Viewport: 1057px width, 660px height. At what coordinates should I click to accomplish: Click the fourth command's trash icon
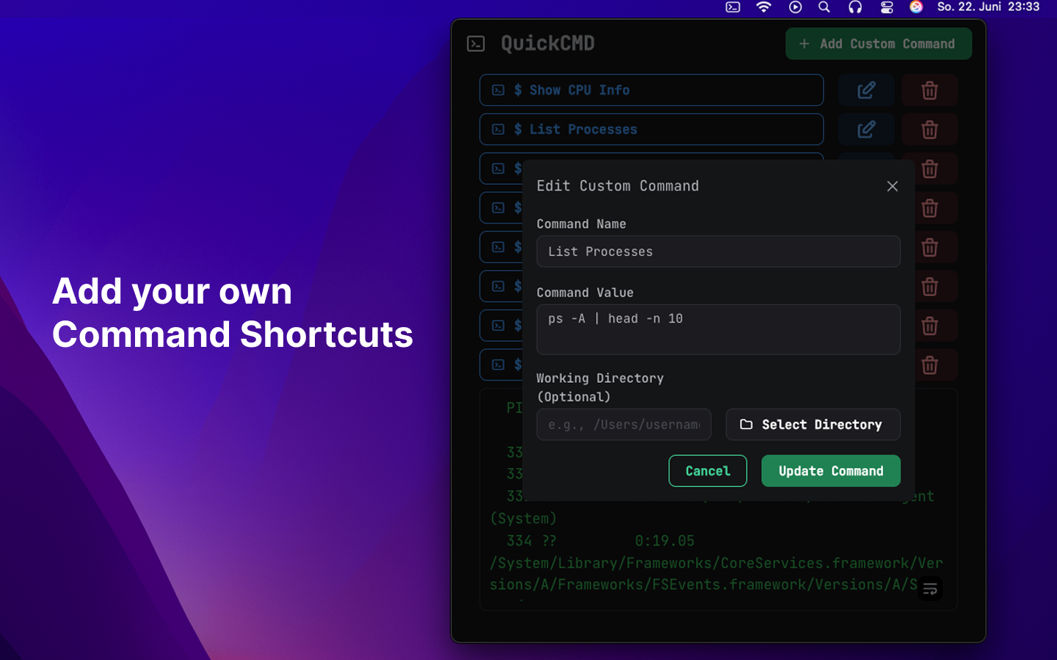(x=930, y=208)
